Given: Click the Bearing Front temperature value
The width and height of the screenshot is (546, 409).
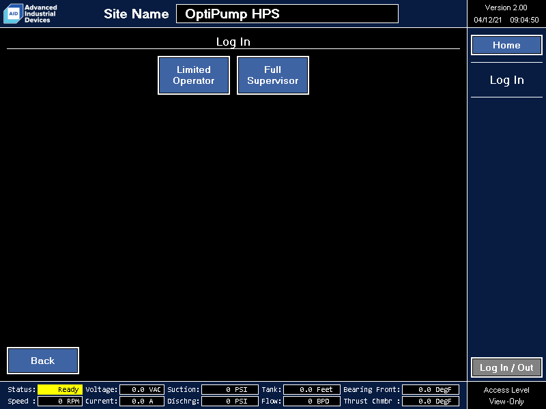Looking at the screenshot, I should point(431,389).
